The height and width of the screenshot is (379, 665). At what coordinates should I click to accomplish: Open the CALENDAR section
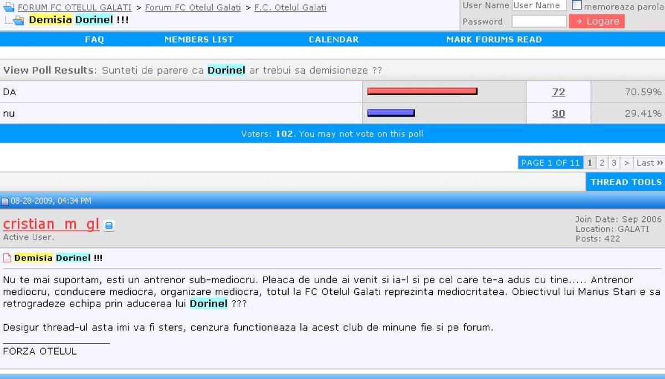point(334,39)
